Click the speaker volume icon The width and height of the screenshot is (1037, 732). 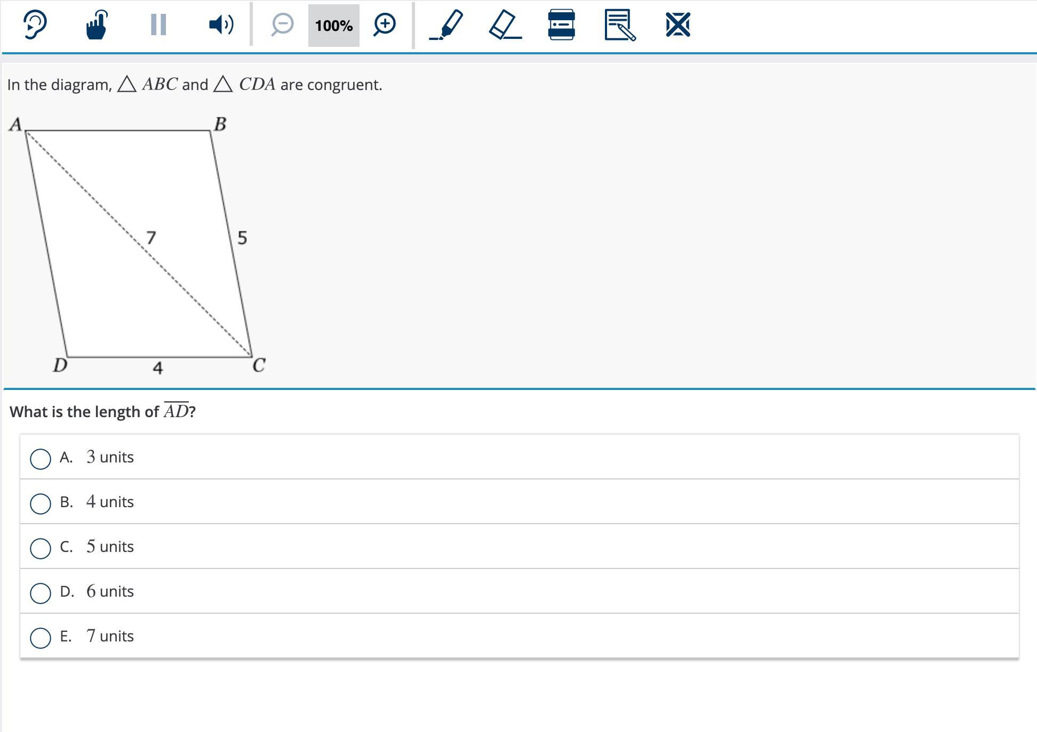pyautogui.click(x=221, y=25)
